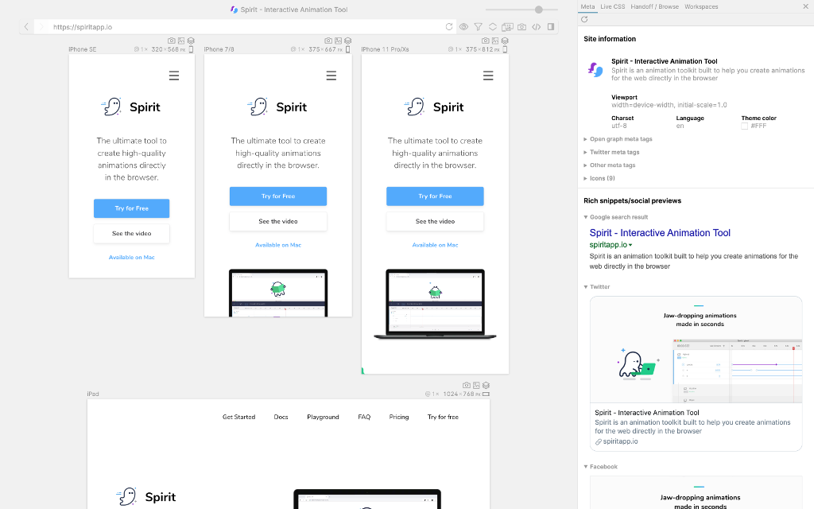This screenshot has height=509, width=814.
Task: Switch to the Handoff / Browse tab
Action: tap(655, 6)
